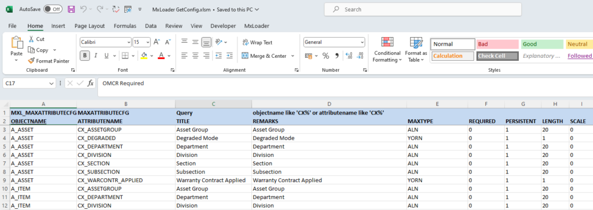Apply the Good cell style
The width and height of the screenshot is (593, 210).
[x=542, y=44]
